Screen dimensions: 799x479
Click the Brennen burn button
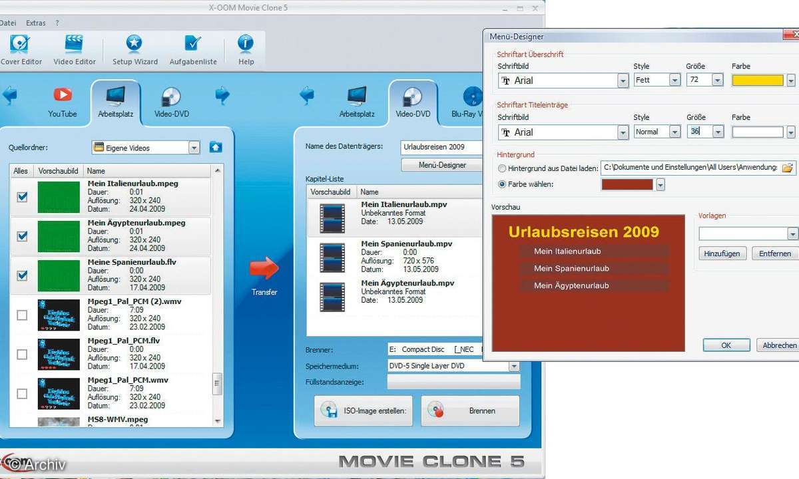tap(470, 410)
